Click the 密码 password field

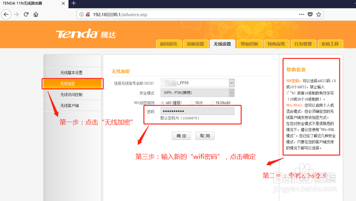click(198, 111)
